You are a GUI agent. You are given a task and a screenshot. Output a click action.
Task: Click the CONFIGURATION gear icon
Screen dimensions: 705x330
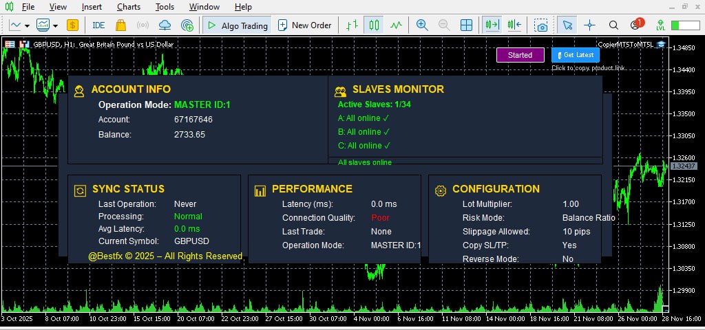pyautogui.click(x=440, y=191)
